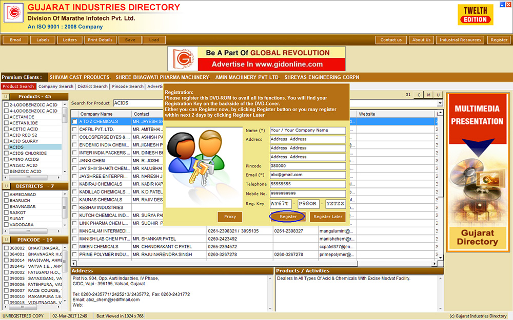Tick the AHMEDABAD district checkbox

click(x=6, y=194)
